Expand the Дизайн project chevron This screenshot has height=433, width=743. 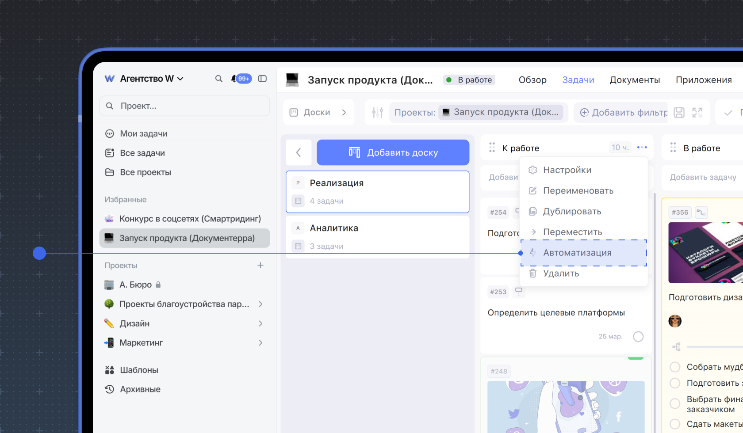coord(260,324)
